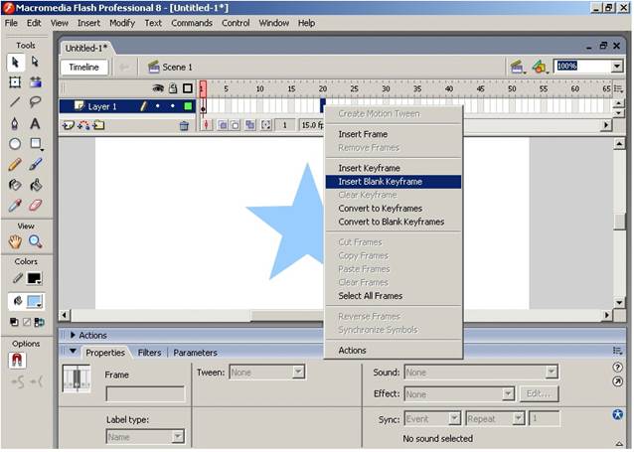This screenshot has width=634, height=452.
Task: Select the Zoom magnifier tool
Action: 35,241
